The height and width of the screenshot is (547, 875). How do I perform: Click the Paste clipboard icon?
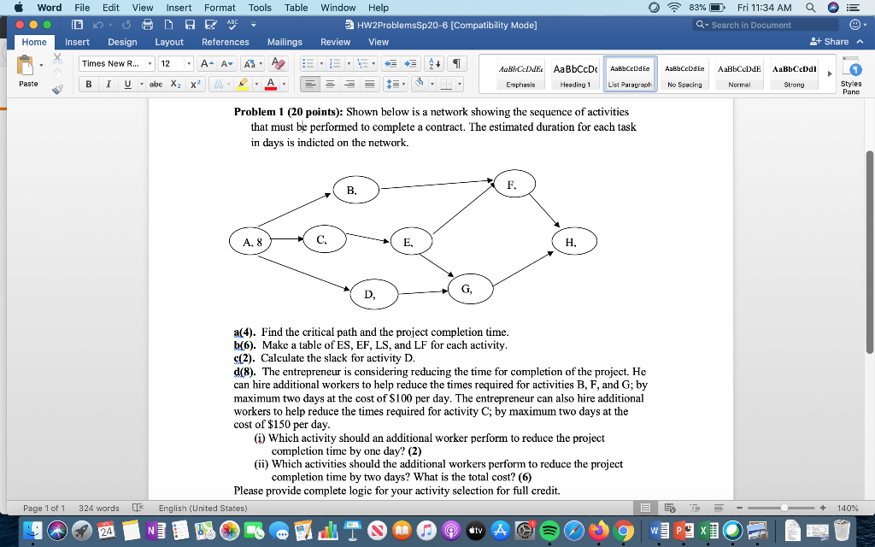25,66
